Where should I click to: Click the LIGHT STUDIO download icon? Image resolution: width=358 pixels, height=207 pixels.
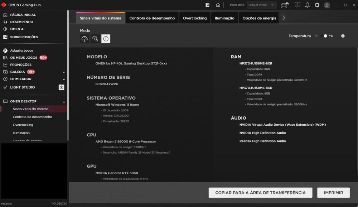(62, 87)
